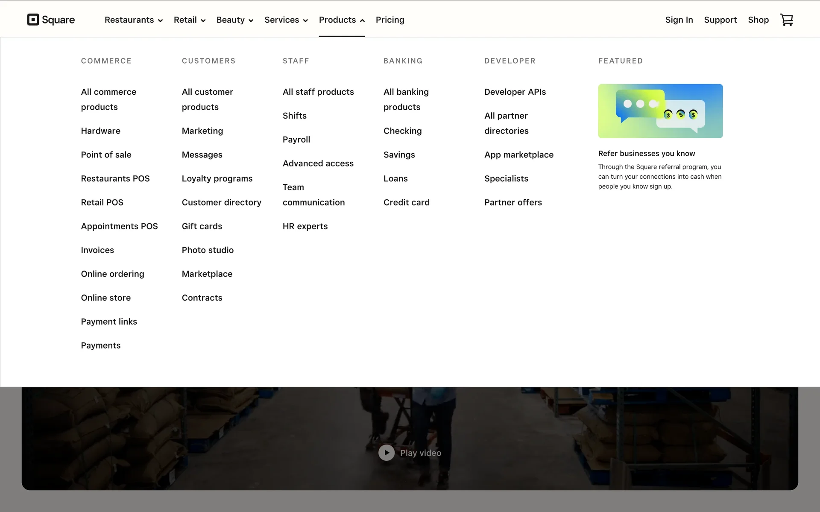The height and width of the screenshot is (512, 820).
Task: Open the shopping cart icon
Action: (786, 20)
